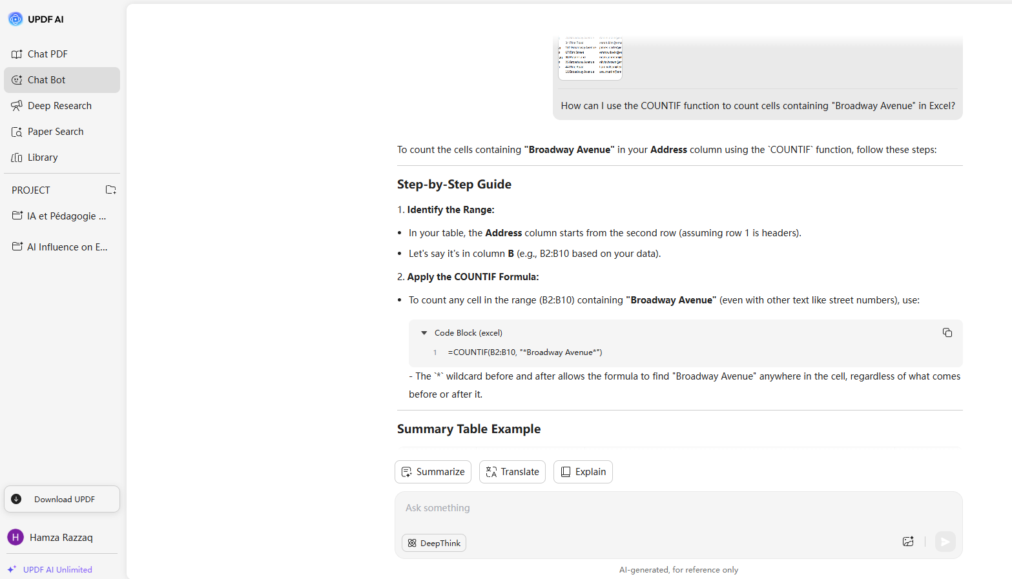Click the "AI-generated, for reference only" notice
Viewport: 1012px width, 579px height.
679,570
